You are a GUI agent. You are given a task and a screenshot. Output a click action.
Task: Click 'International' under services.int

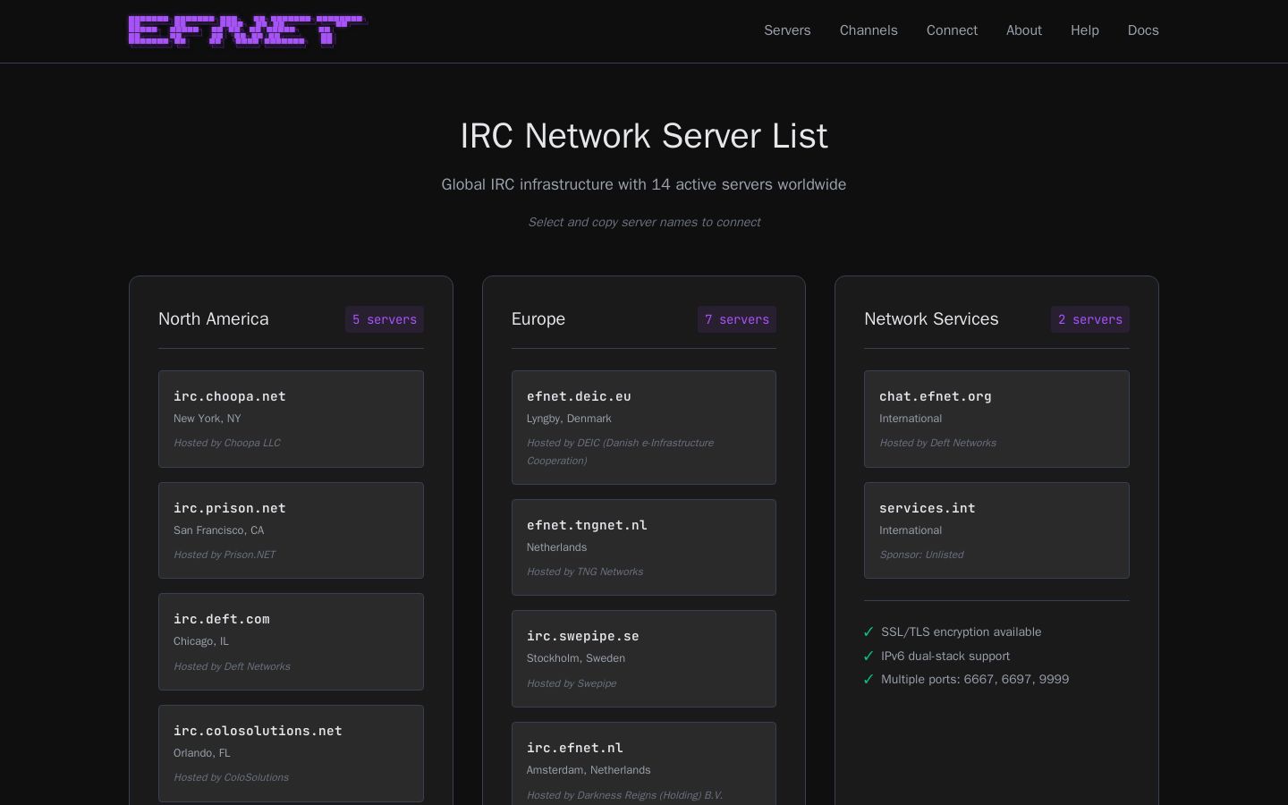click(x=911, y=530)
